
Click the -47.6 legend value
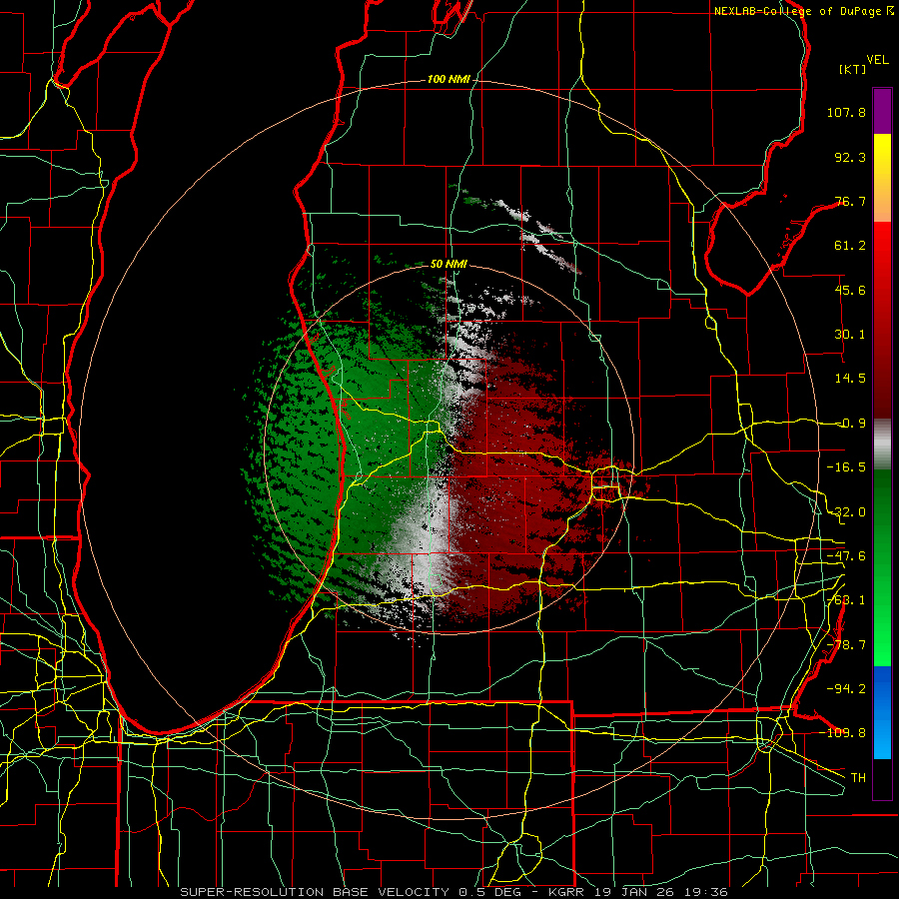pyautogui.click(x=846, y=556)
